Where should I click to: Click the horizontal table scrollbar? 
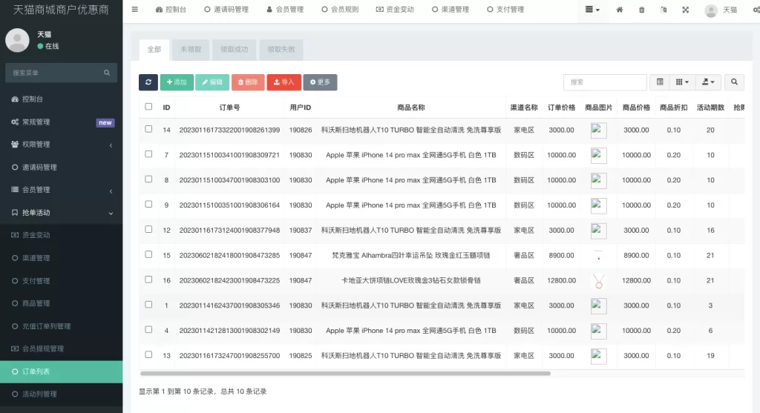345,373
